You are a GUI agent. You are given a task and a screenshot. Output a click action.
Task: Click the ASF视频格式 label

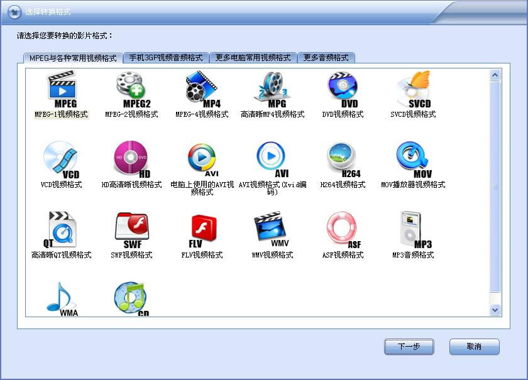click(x=343, y=255)
